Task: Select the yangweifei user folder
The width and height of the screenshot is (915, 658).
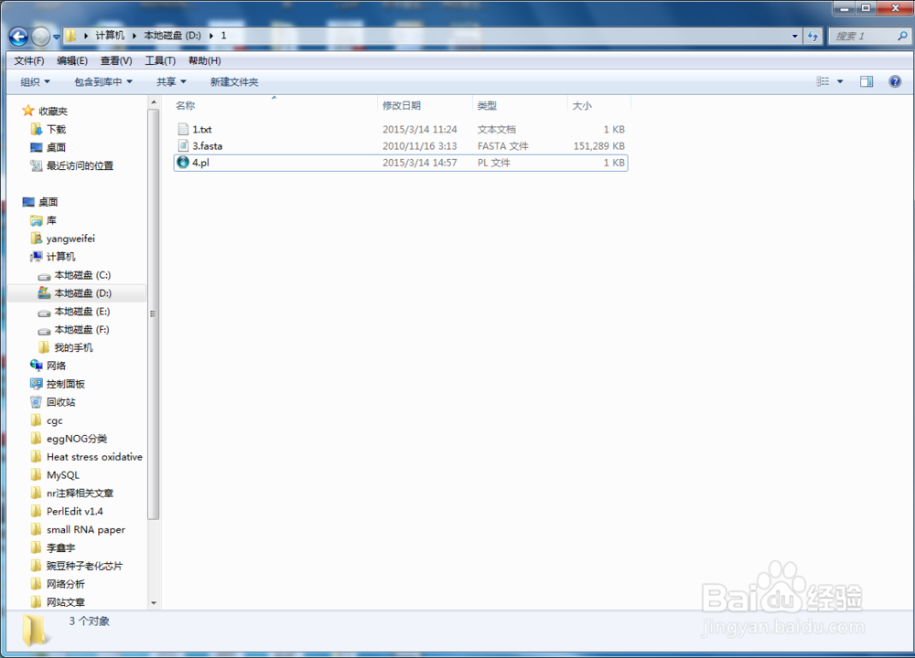Action: point(70,239)
